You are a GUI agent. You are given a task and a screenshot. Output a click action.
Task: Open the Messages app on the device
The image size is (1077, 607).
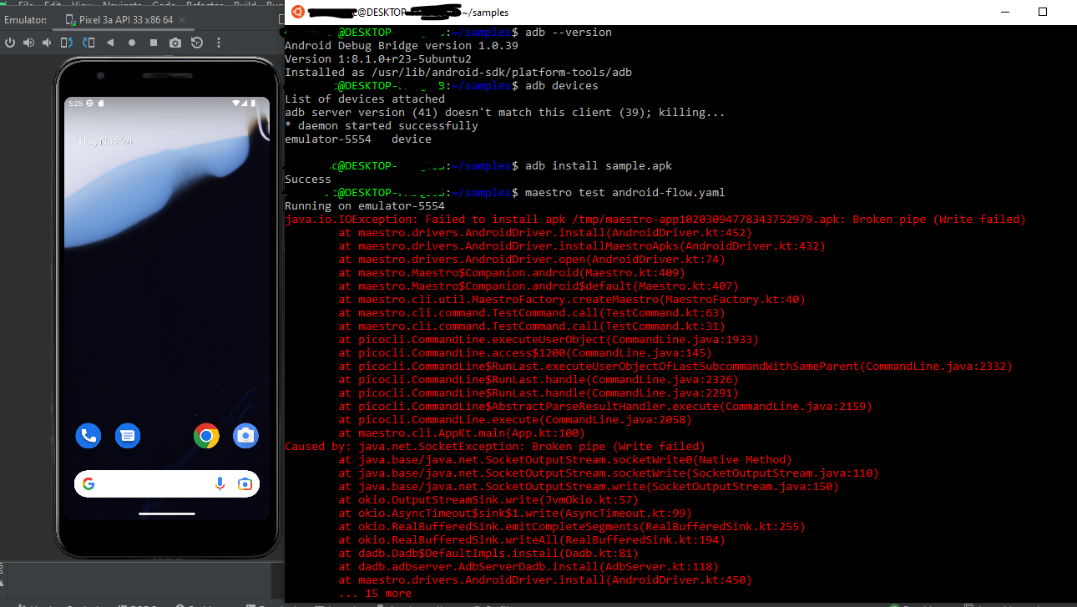[127, 435]
